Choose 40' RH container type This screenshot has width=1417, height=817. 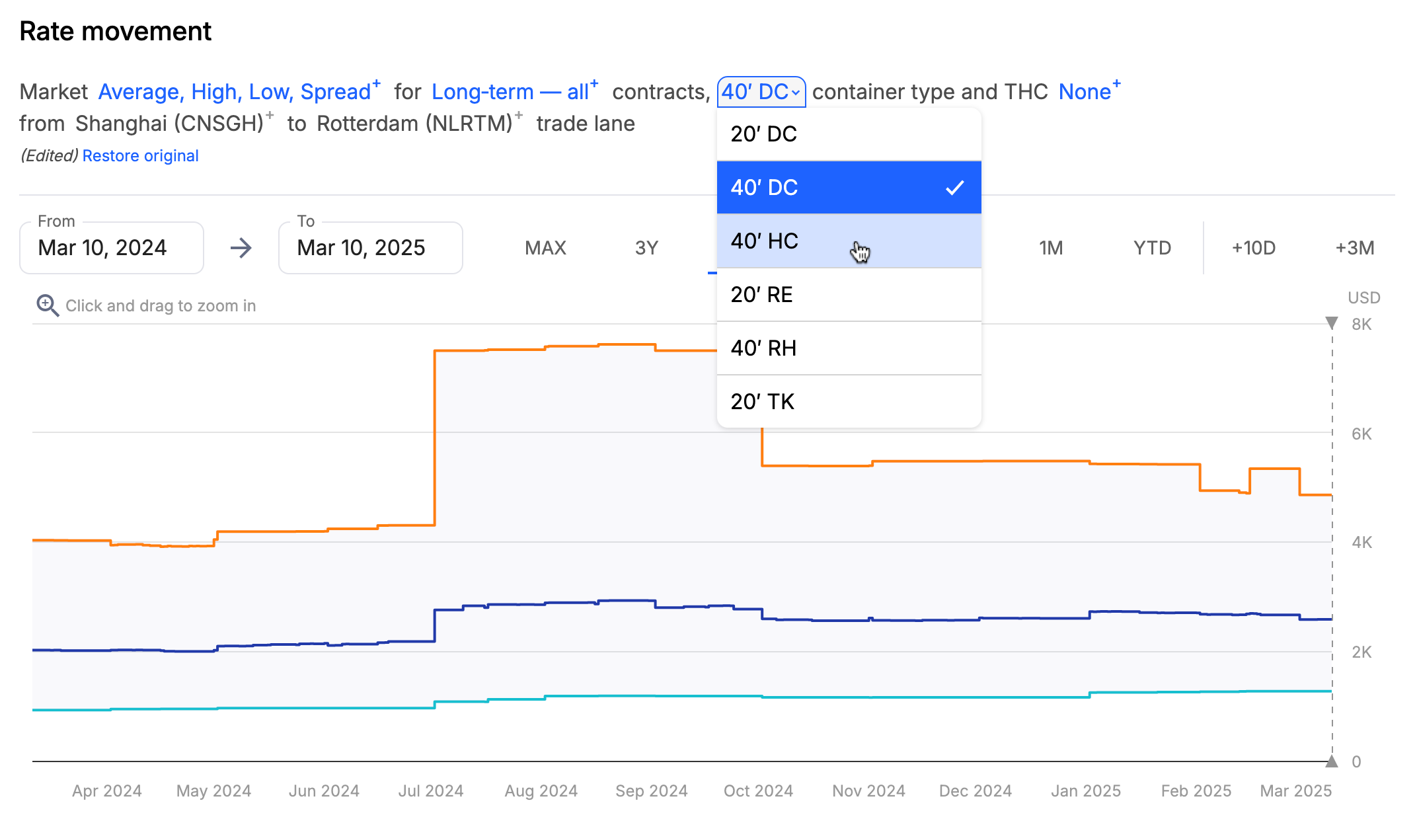click(849, 348)
